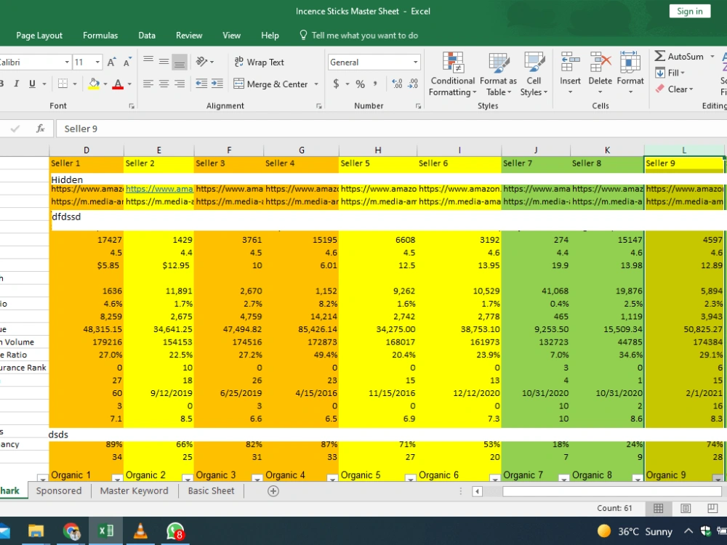Open Formulas tab
Viewport: 727px width, 545px height.
coord(100,35)
